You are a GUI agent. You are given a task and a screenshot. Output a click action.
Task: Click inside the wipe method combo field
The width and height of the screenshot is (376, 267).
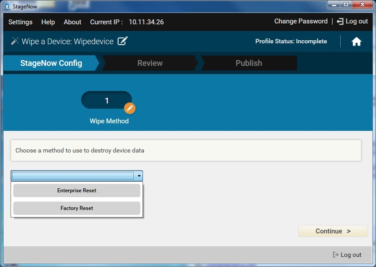tap(73, 176)
